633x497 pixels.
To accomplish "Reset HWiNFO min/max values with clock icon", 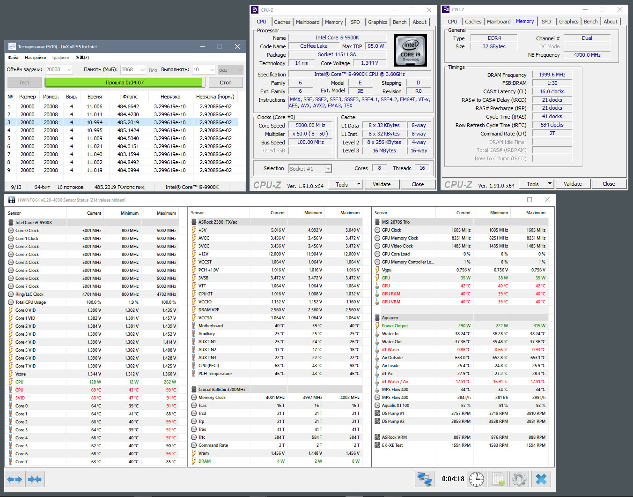I will 477,479.
